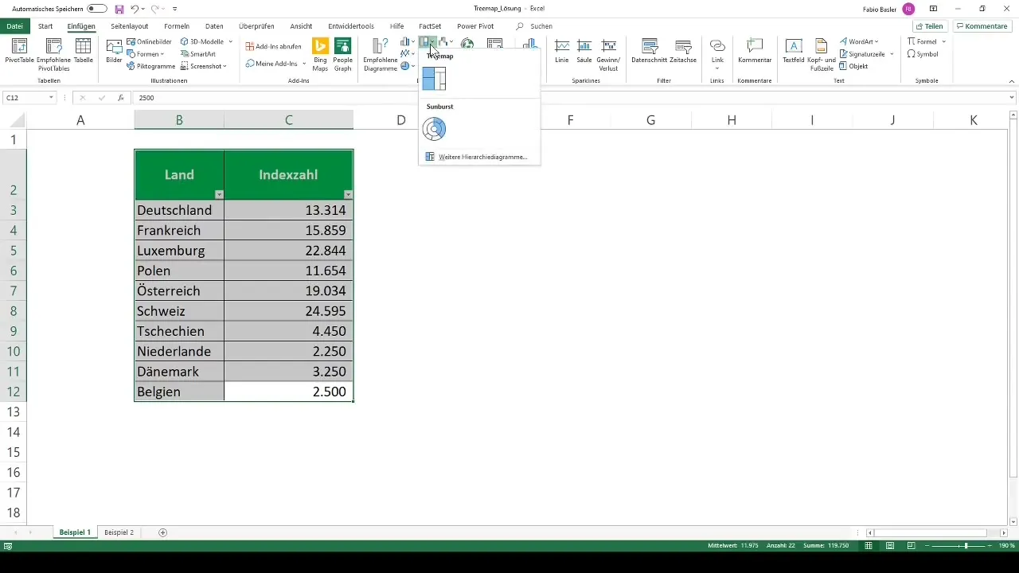Image resolution: width=1019 pixels, height=573 pixels.
Task: Open the Piktogramme gallery
Action: pos(150,66)
